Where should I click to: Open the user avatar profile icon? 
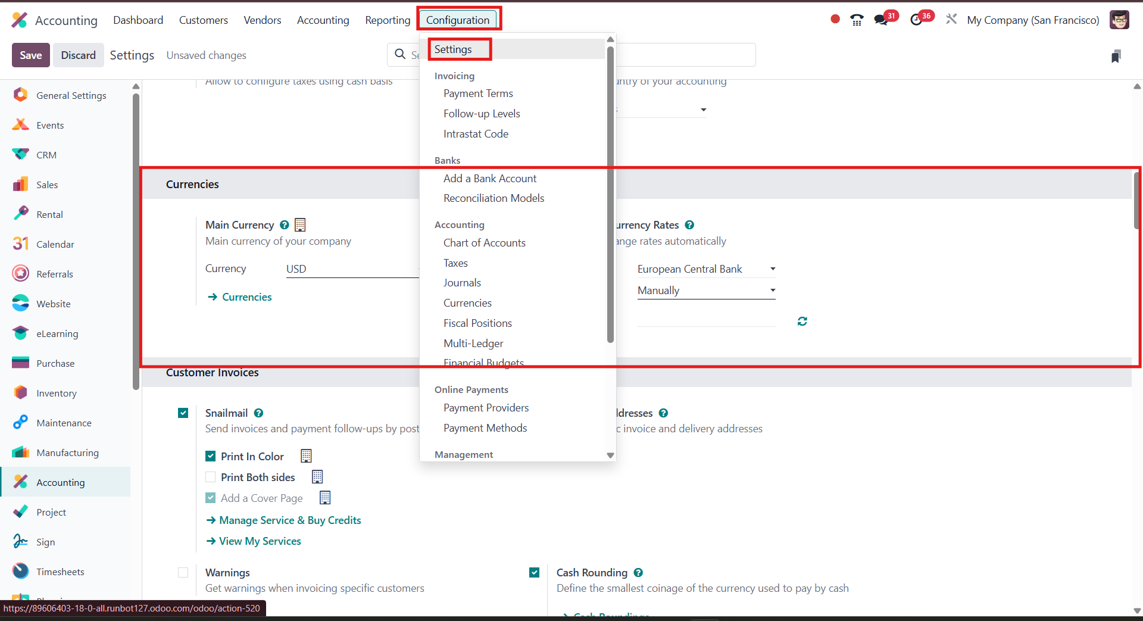[x=1120, y=19]
